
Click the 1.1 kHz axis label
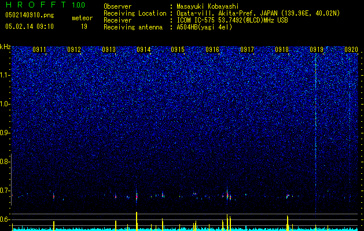4,75
